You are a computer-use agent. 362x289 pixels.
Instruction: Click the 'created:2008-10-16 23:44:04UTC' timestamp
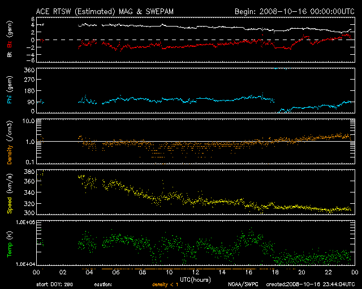point(311,284)
